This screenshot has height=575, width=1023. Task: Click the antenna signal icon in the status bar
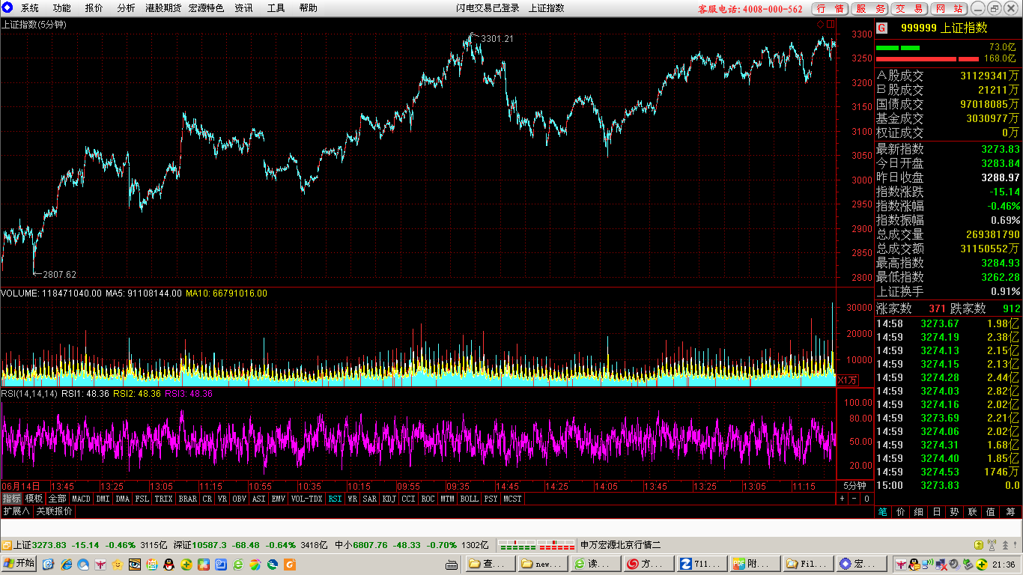pyautogui.click(x=992, y=545)
